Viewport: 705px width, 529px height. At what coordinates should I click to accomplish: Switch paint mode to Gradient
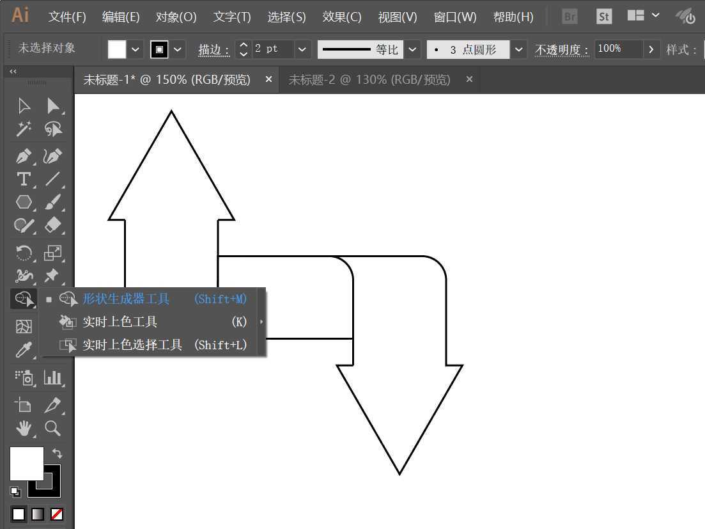(38, 514)
